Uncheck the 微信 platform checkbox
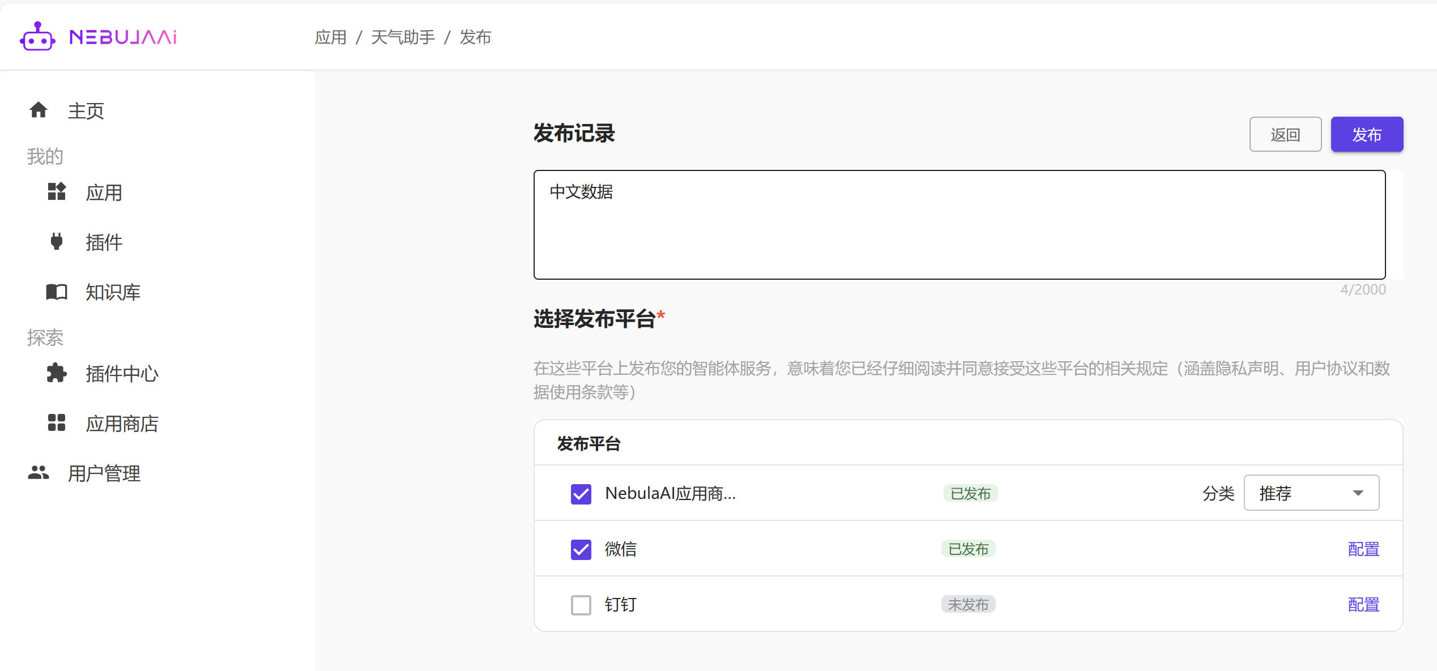The image size is (1437, 671). coord(581,549)
